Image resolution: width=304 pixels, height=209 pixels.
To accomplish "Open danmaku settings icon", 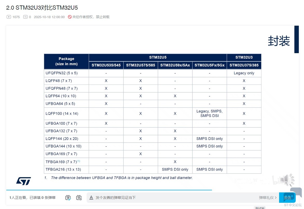I will (x=79, y=198).
